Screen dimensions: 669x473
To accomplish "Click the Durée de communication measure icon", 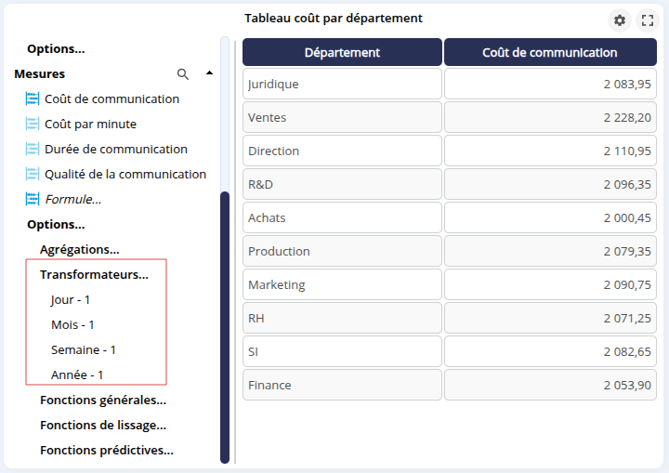I will tap(33, 149).
